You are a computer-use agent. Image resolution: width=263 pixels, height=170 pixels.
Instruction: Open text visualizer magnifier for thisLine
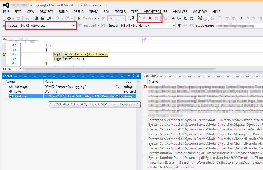coord(117,96)
